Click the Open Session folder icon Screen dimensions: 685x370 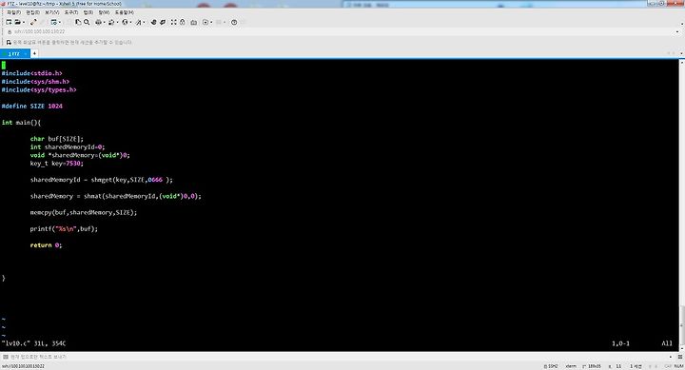17,22
